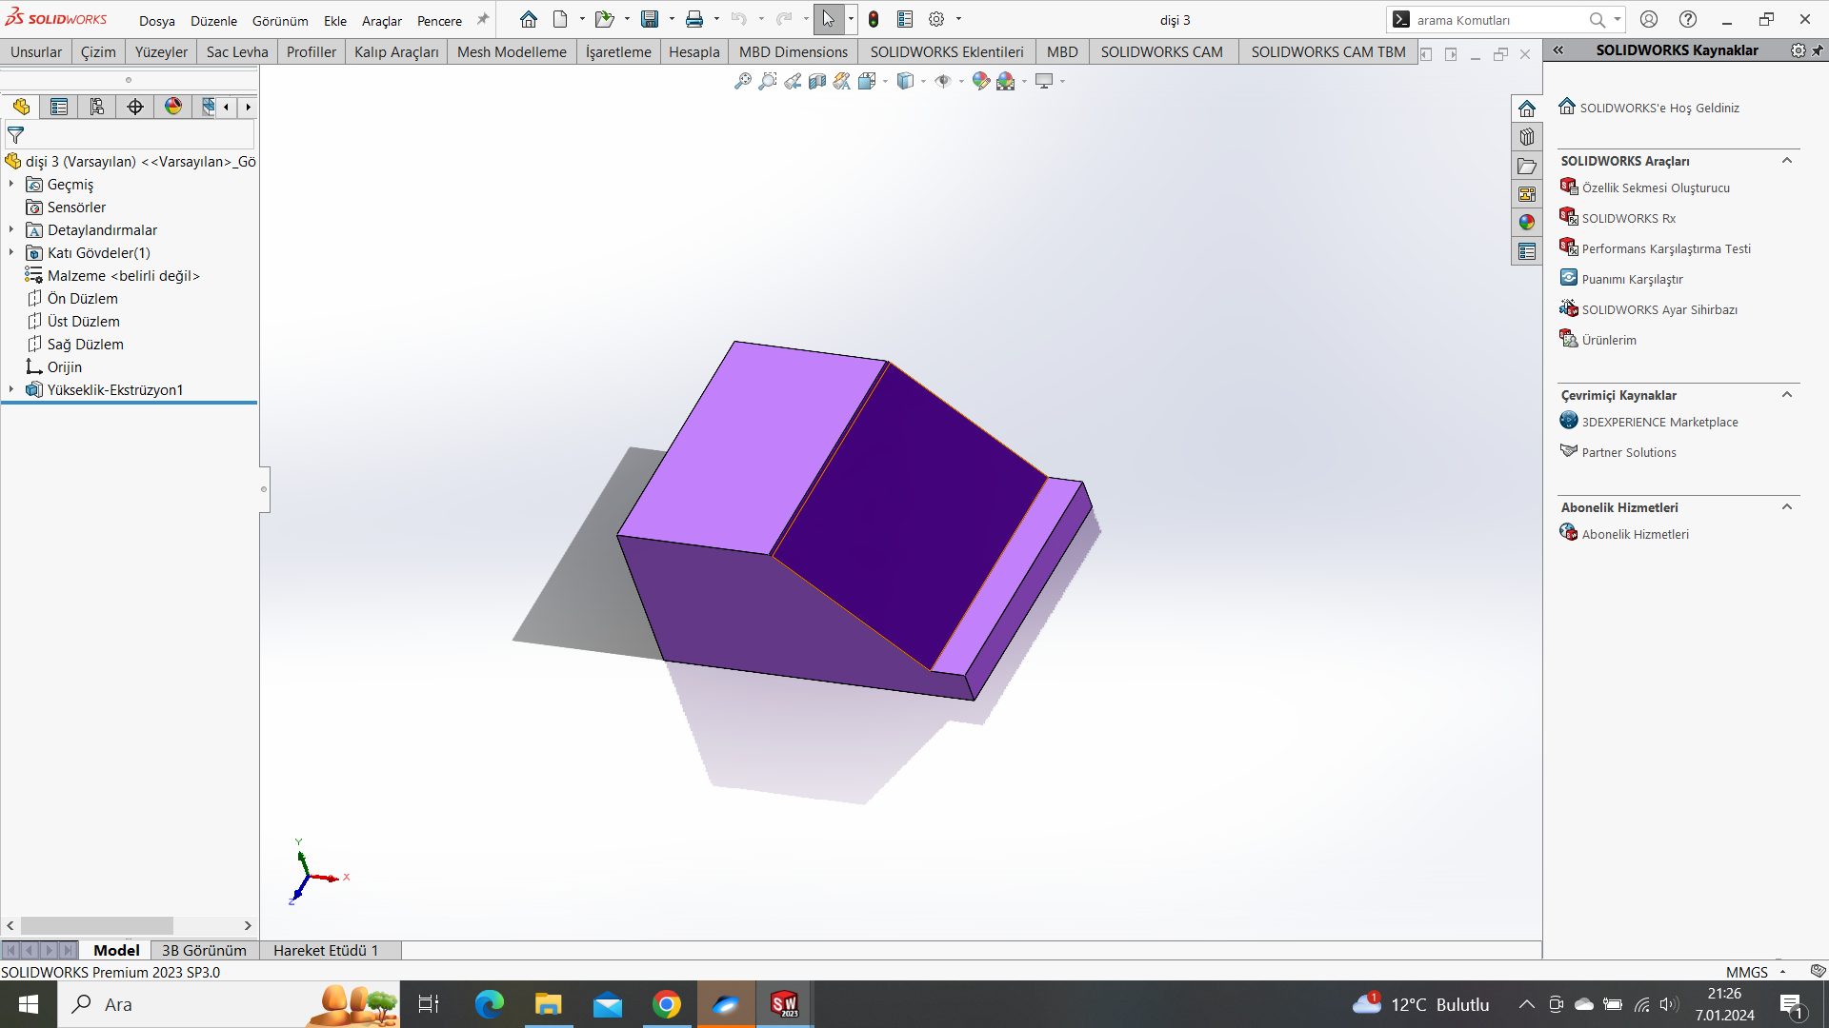Open Design Library in task pane
This screenshot has height=1028, width=1829.
pos(1527,137)
